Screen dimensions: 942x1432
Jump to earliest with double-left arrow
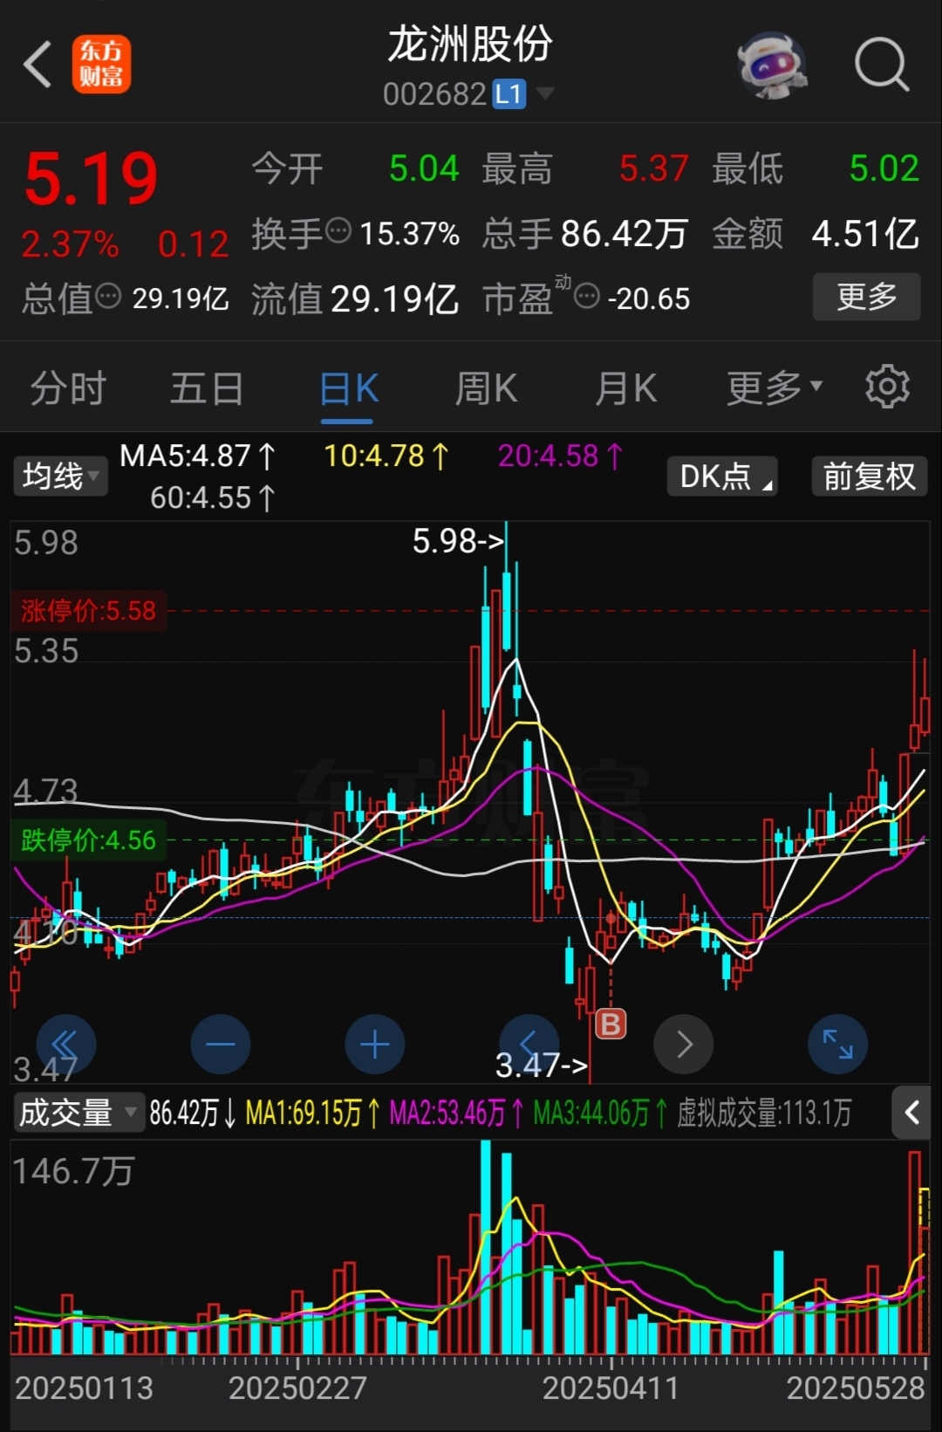(65, 1044)
